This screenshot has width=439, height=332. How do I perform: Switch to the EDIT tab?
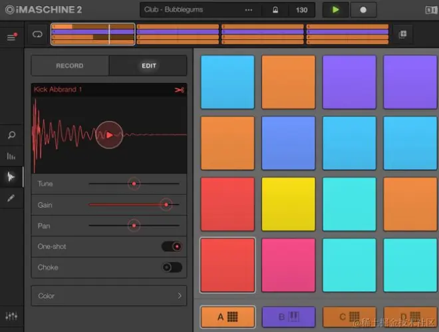(x=148, y=66)
